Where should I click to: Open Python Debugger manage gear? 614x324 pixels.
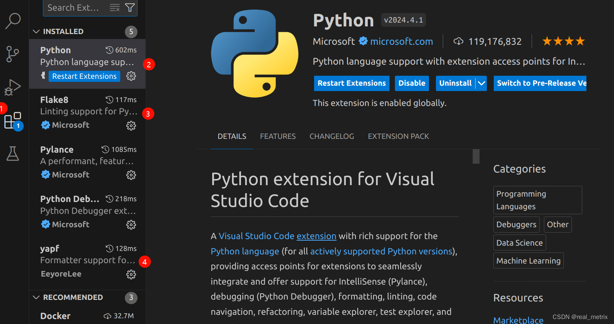(x=131, y=225)
